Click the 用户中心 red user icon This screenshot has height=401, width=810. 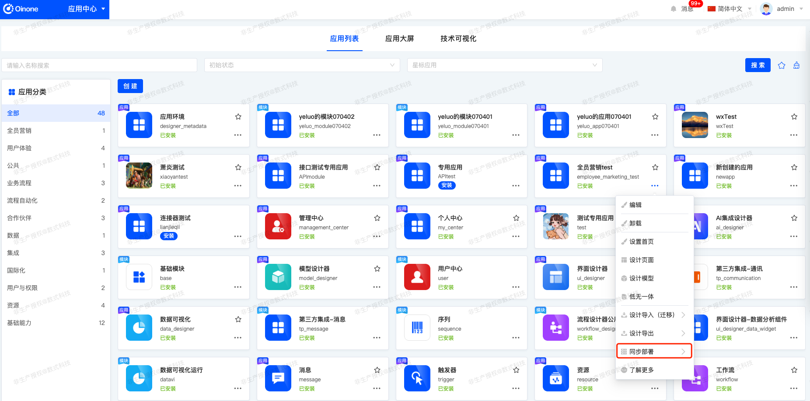[x=417, y=277]
